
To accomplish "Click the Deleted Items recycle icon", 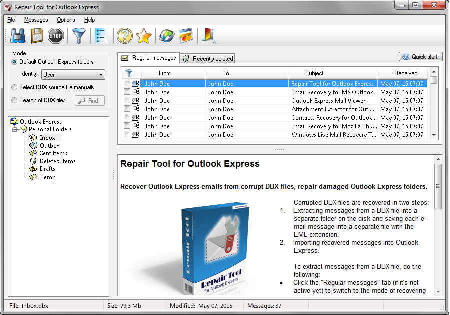I will [33, 161].
